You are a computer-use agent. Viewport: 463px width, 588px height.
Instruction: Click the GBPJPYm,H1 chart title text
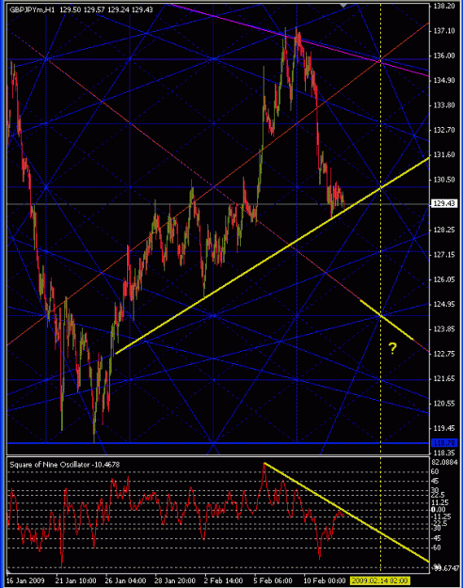pyautogui.click(x=32, y=9)
